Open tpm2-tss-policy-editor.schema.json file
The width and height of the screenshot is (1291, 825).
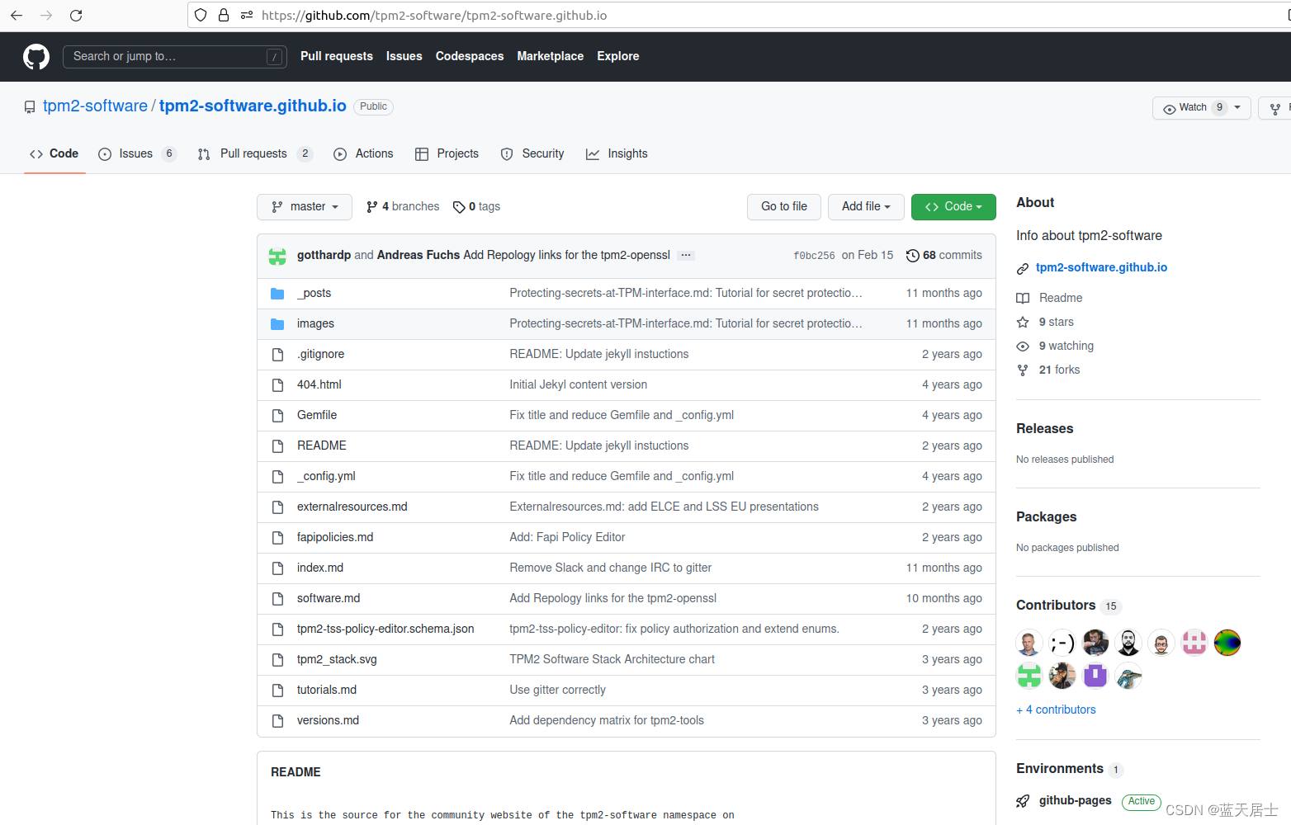coord(385,629)
